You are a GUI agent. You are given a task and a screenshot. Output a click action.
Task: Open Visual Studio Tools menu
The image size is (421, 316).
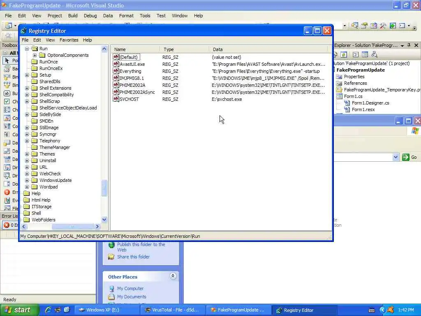tap(145, 16)
